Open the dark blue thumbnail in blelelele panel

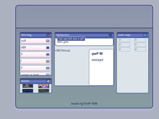28,91
